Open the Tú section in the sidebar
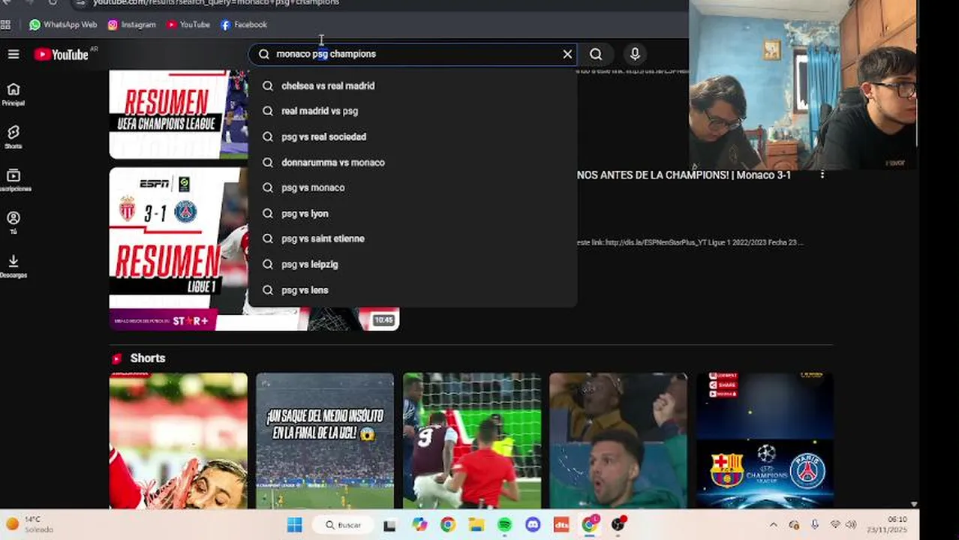959x540 pixels. coord(14,223)
